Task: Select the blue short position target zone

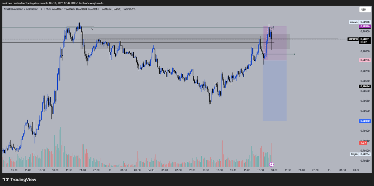Action: tap(275, 91)
